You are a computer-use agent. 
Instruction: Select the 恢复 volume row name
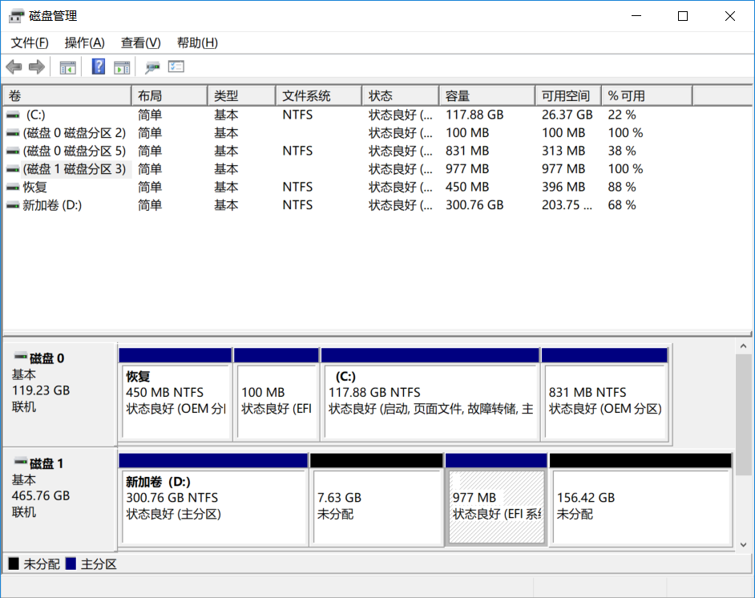pos(34,188)
